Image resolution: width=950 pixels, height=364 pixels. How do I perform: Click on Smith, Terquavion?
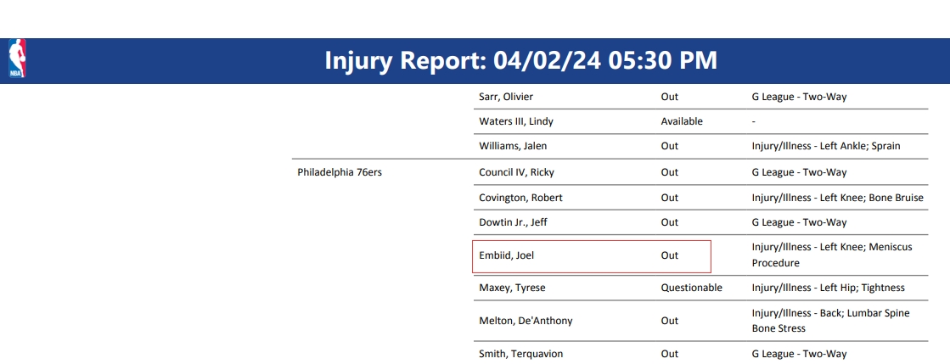pyautogui.click(x=520, y=354)
